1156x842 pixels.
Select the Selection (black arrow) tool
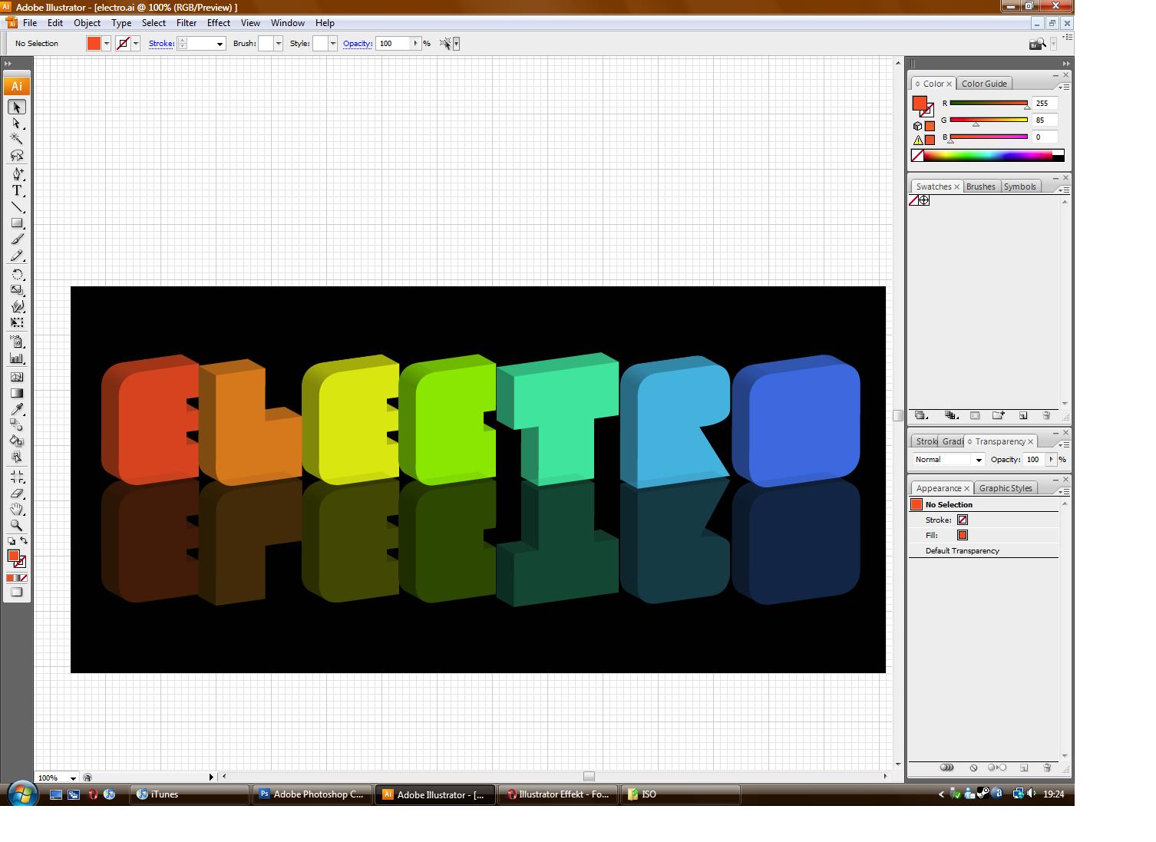click(17, 107)
